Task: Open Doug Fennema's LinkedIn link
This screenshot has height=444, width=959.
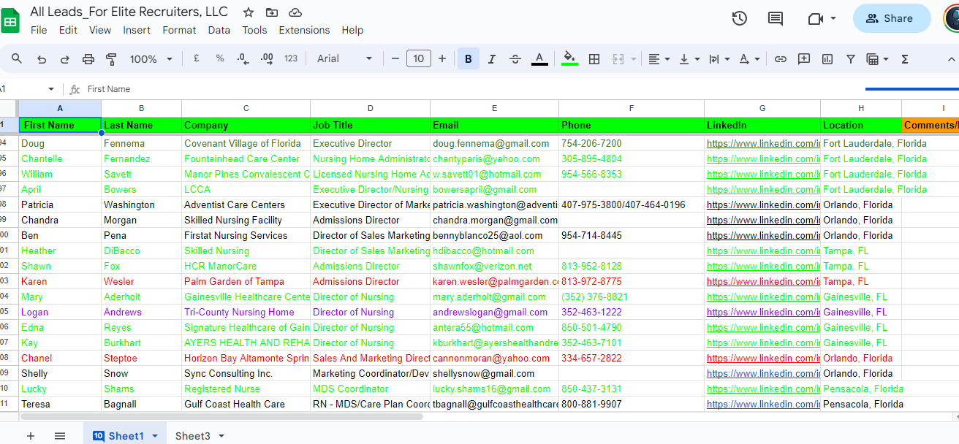Action: point(762,144)
